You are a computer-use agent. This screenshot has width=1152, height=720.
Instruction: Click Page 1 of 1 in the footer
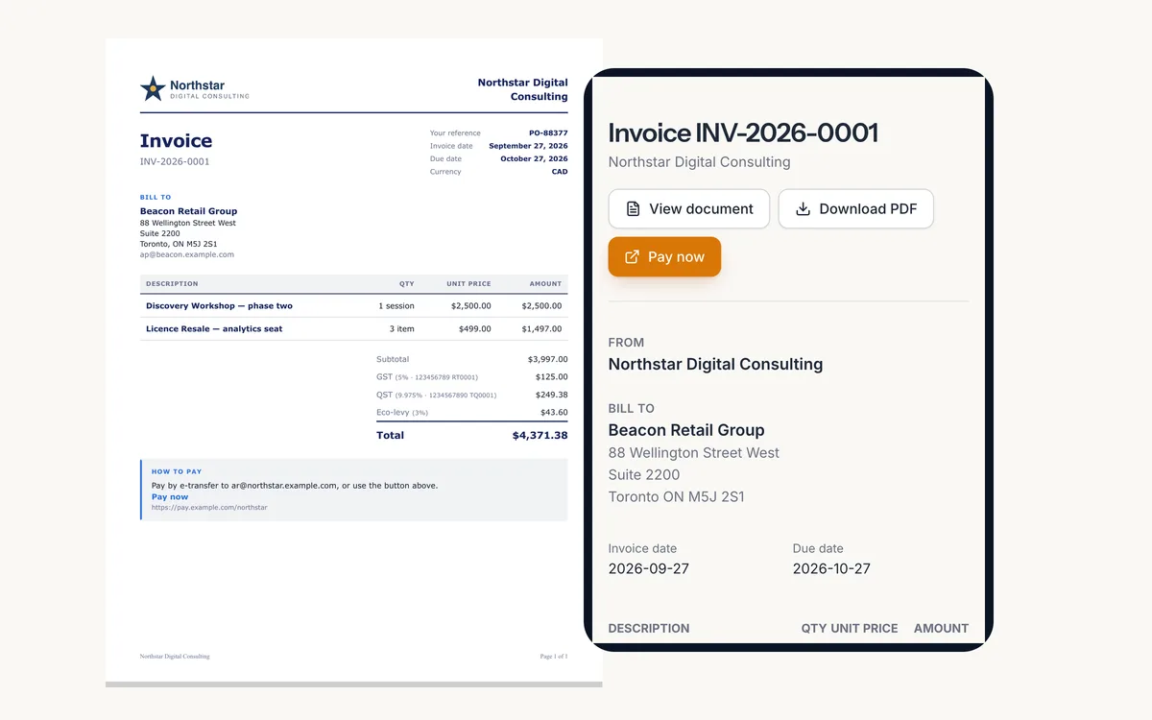pyautogui.click(x=554, y=656)
